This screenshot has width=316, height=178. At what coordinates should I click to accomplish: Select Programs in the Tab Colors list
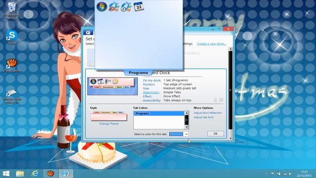click(x=159, y=114)
